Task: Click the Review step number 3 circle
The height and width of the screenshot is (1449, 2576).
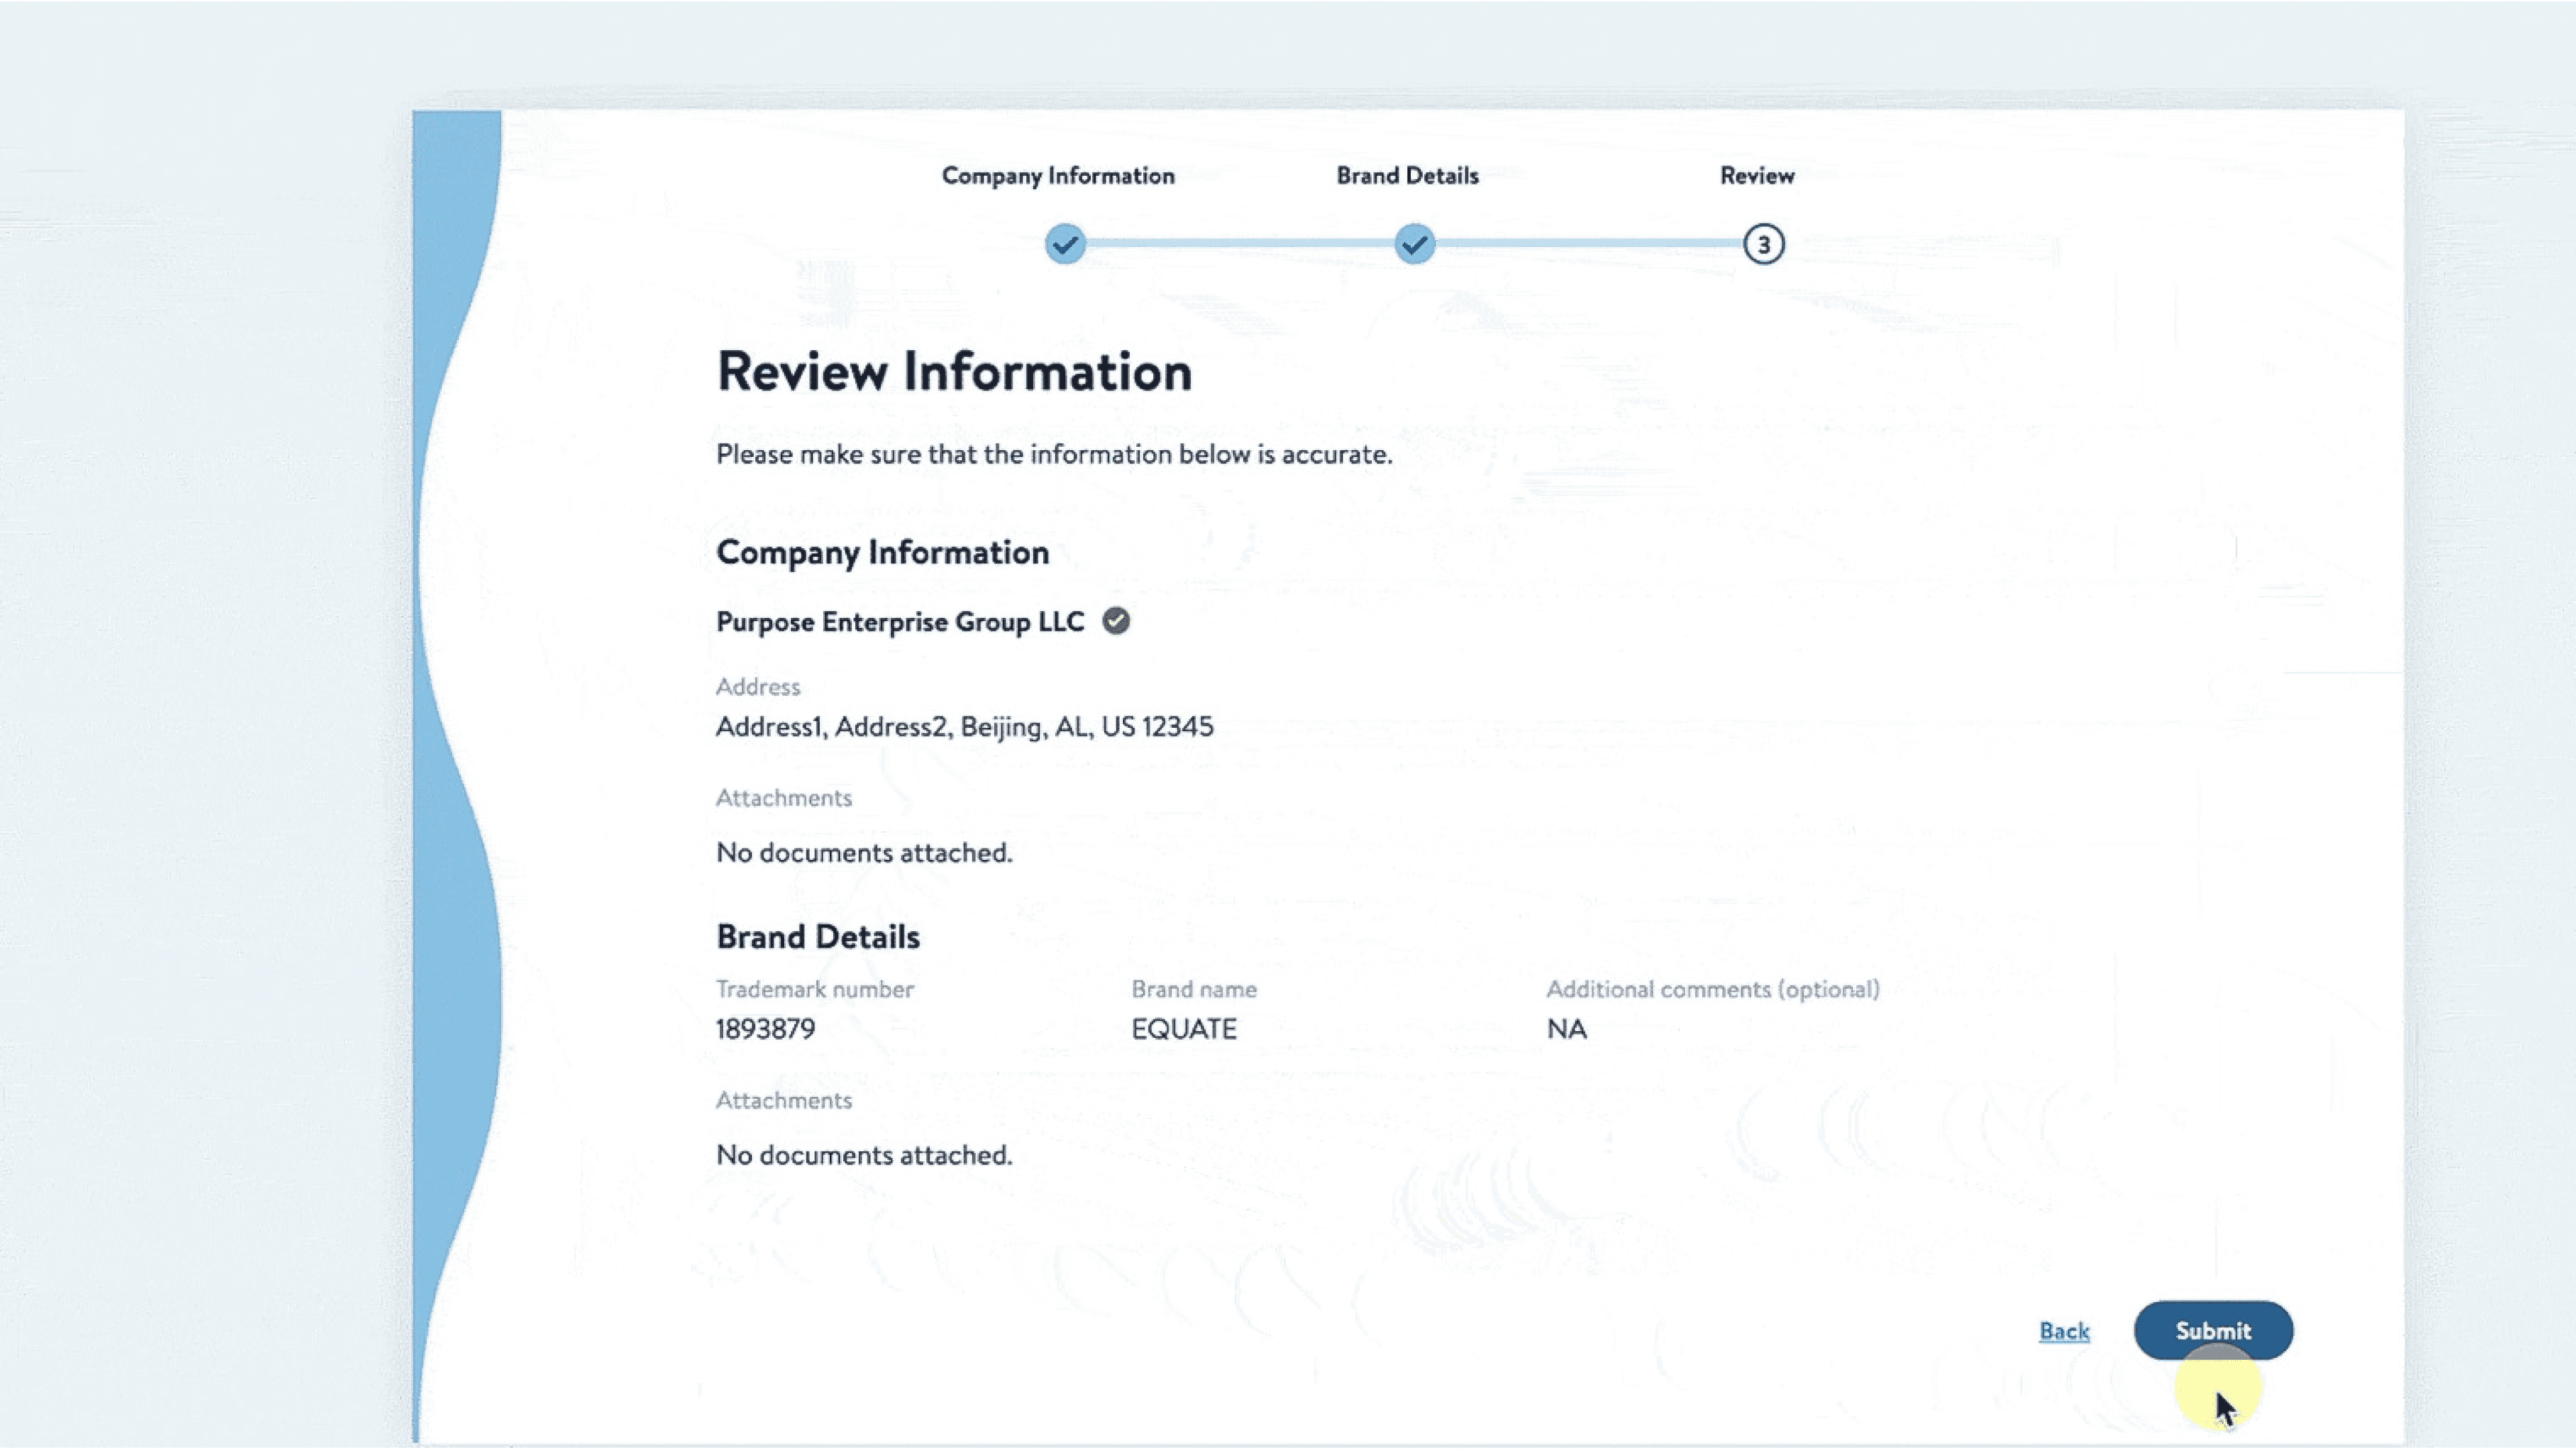Action: pos(1763,244)
